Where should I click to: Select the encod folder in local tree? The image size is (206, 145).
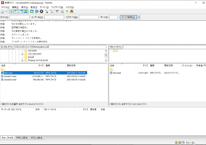[x=31, y=57]
